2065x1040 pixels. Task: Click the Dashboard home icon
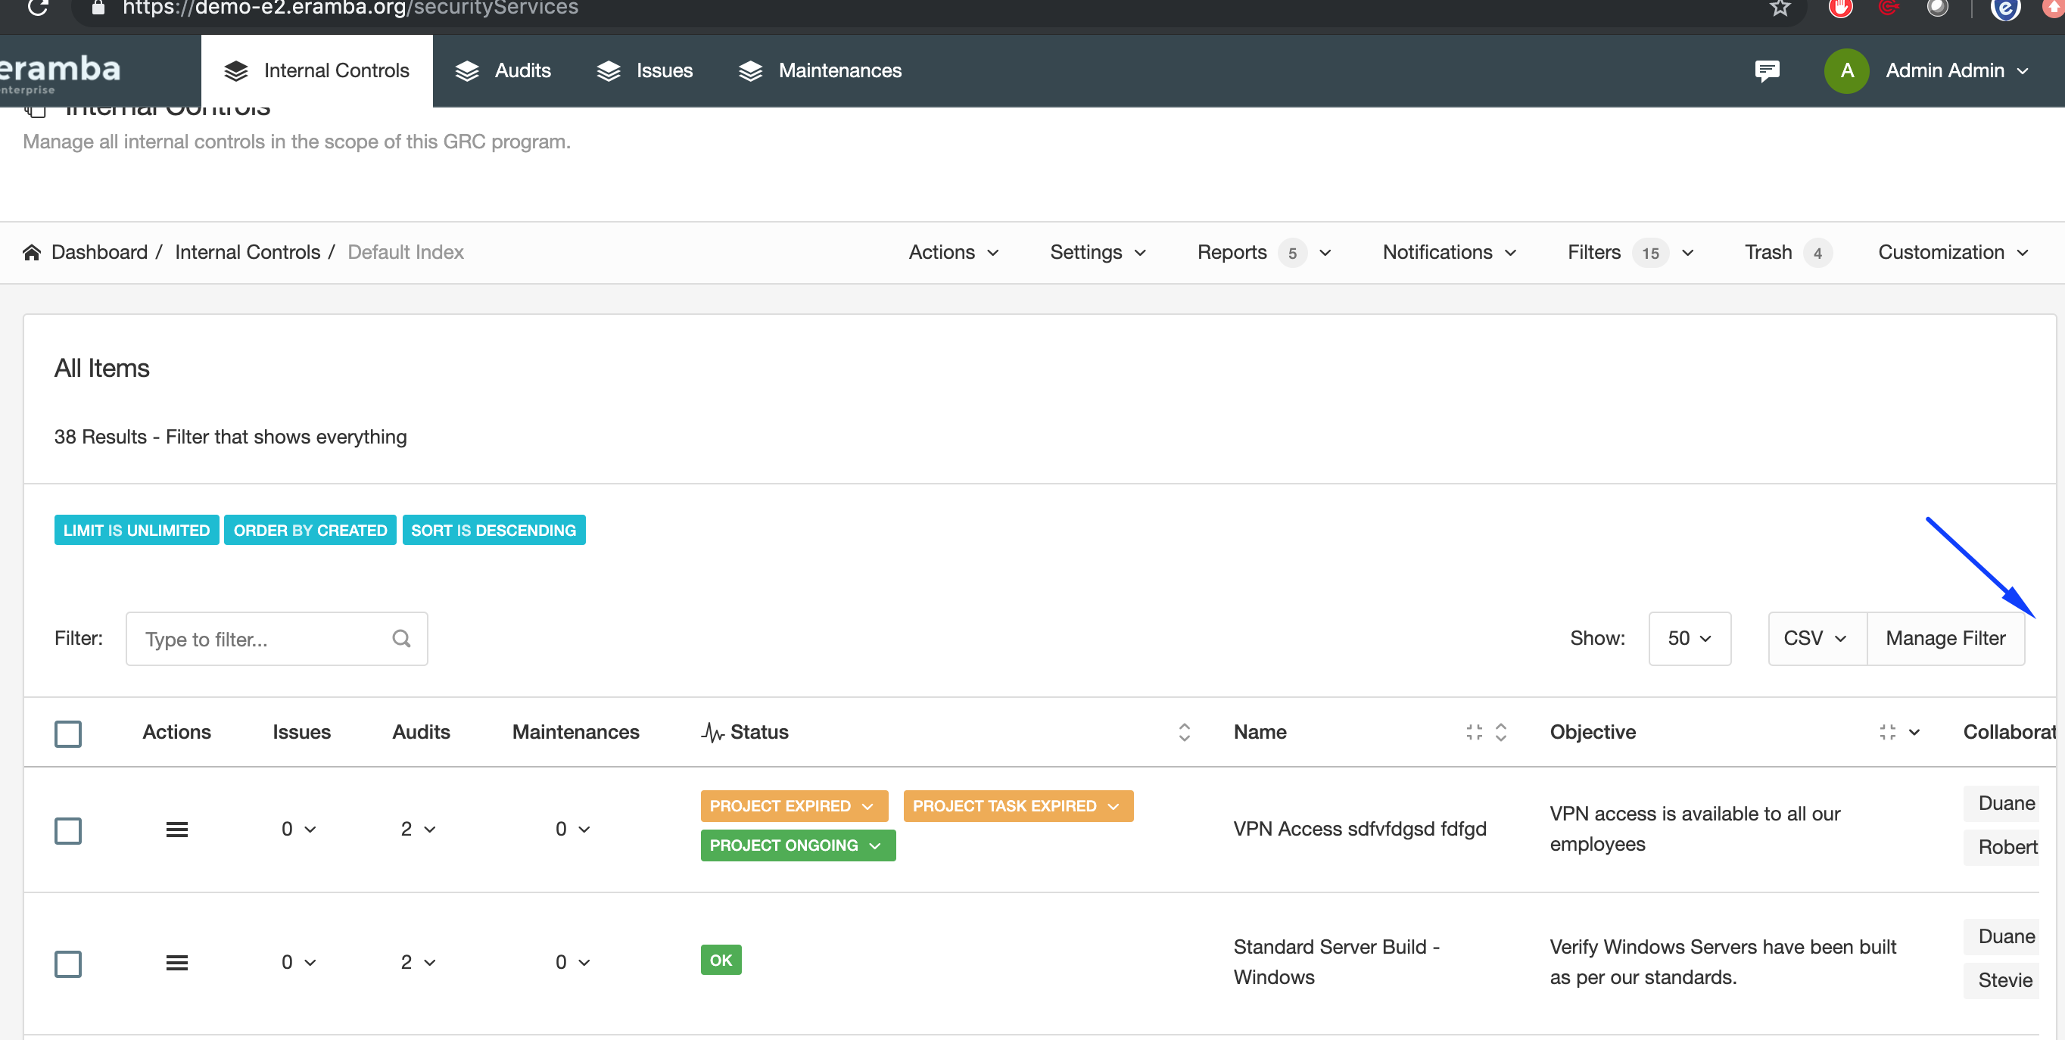pyautogui.click(x=31, y=253)
